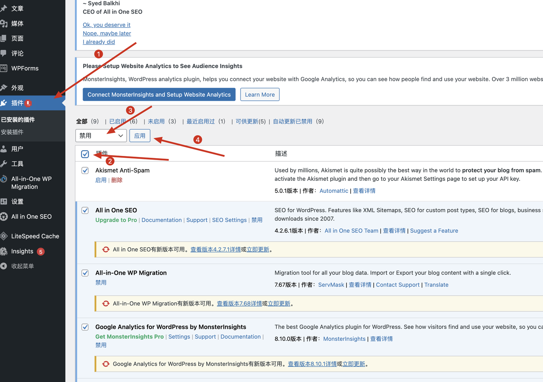The image size is (543, 382).
Task: Open the 设置 settings icon
Action: (4, 202)
